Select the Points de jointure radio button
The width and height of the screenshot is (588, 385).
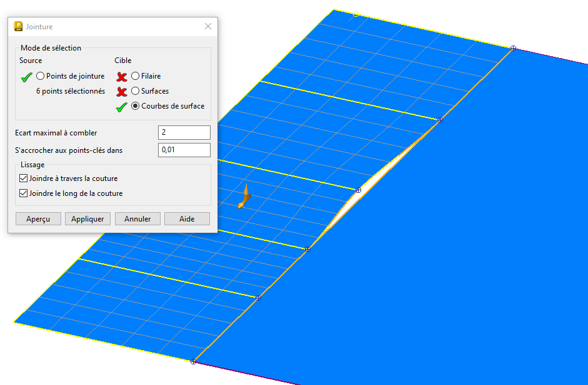[41, 76]
